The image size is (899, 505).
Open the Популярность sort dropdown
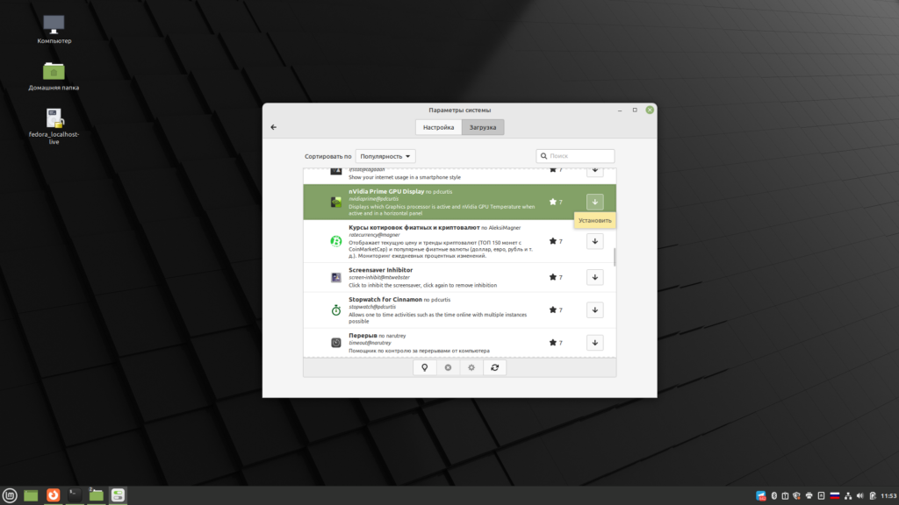tap(386, 156)
